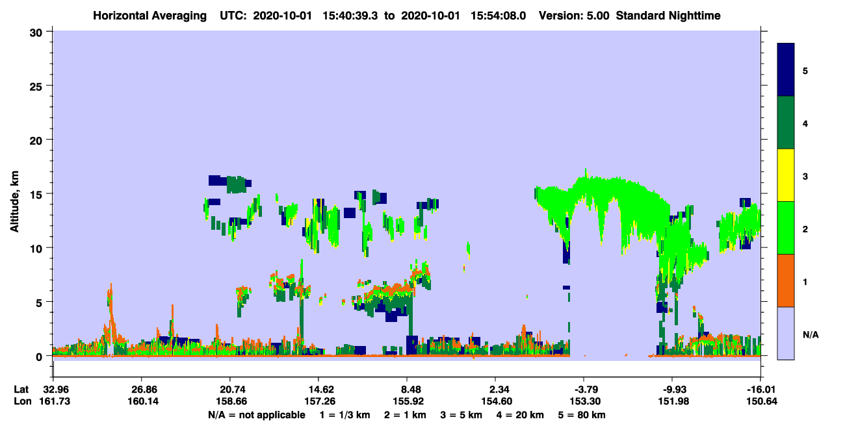This screenshot has height=433, width=845.
Task: Click the yellow colorbar segment labeled 3
Action: [786, 175]
